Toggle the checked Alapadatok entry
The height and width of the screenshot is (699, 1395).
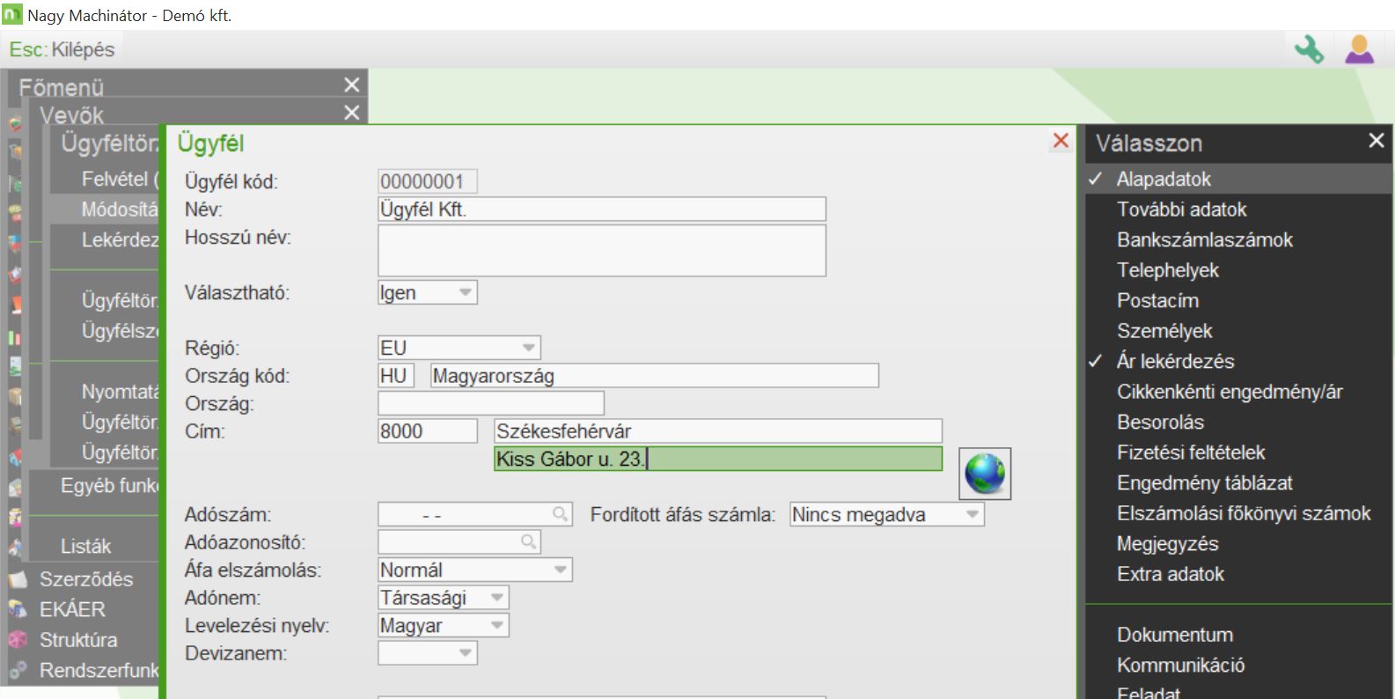point(1164,180)
